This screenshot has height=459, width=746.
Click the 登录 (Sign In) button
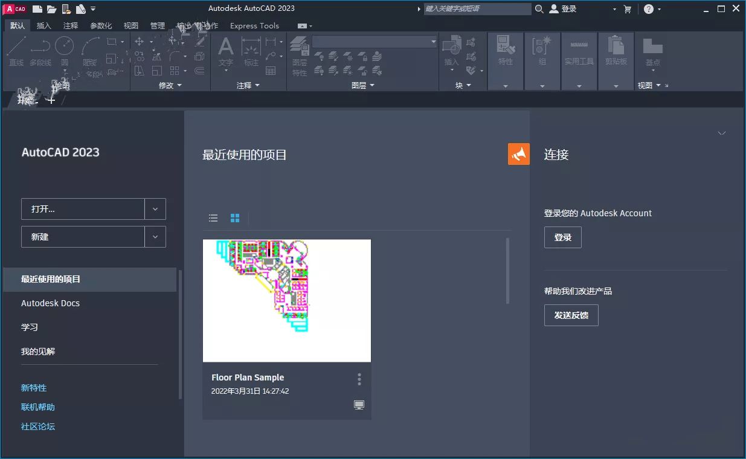[562, 237]
